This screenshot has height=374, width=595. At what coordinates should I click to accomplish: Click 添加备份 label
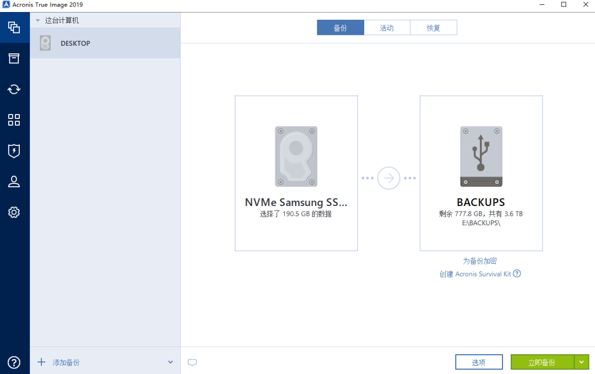tap(66, 362)
